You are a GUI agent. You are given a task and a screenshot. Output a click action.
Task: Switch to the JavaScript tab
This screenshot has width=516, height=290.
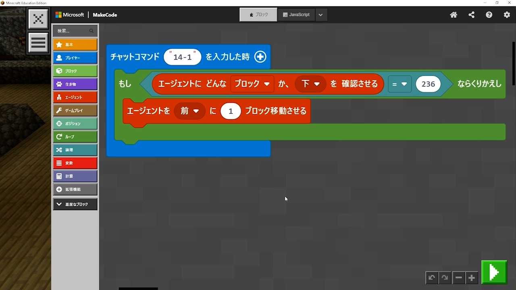click(296, 15)
